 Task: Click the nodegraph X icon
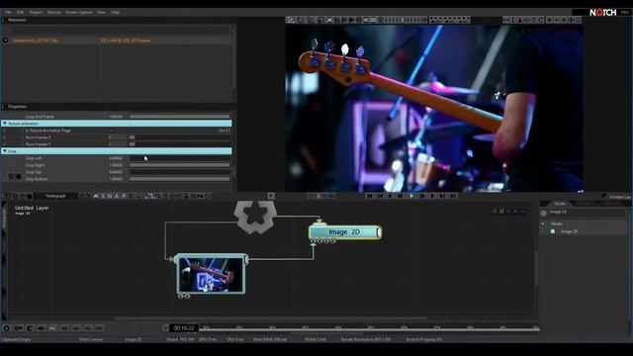[x=501, y=211]
